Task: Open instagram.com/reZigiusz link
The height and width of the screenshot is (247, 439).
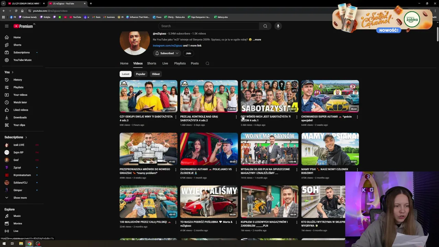Action: click(167, 46)
